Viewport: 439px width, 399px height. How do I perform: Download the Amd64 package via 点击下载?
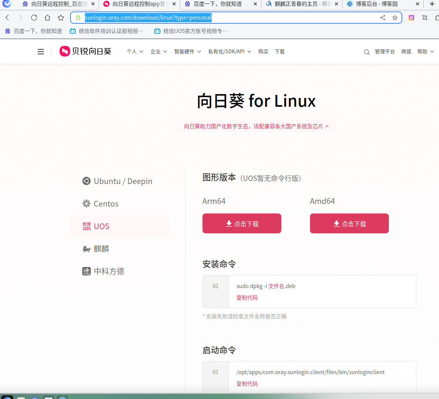tap(349, 223)
